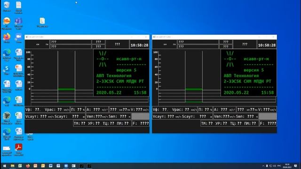This screenshot has height=169, width=301.
Task: Click the Vф field in left window
Action: coord(32,109)
